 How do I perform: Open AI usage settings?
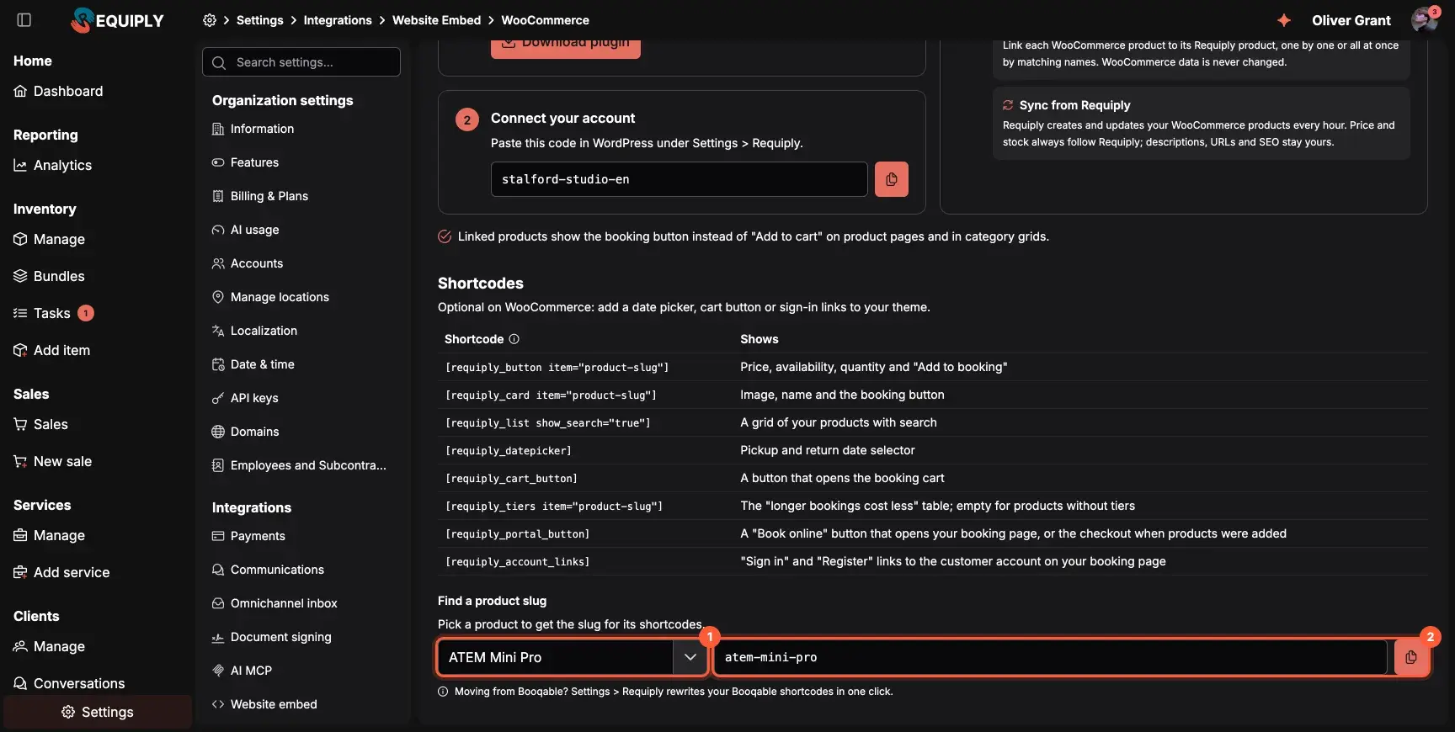(245, 230)
